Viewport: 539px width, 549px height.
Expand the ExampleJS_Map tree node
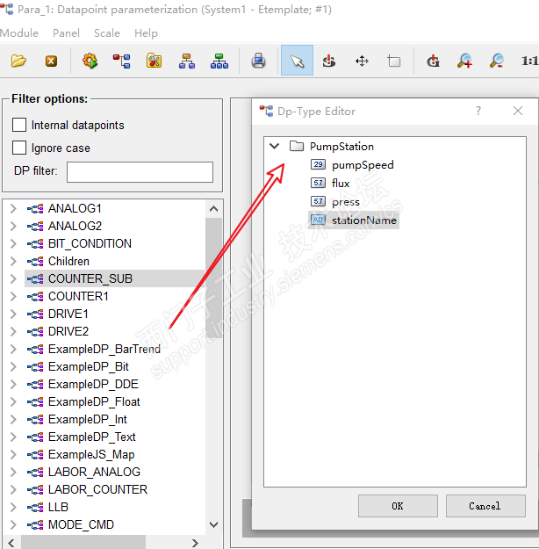coord(13,454)
